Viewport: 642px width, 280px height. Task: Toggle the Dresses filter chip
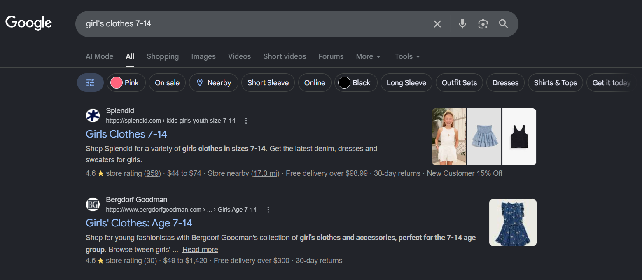505,83
